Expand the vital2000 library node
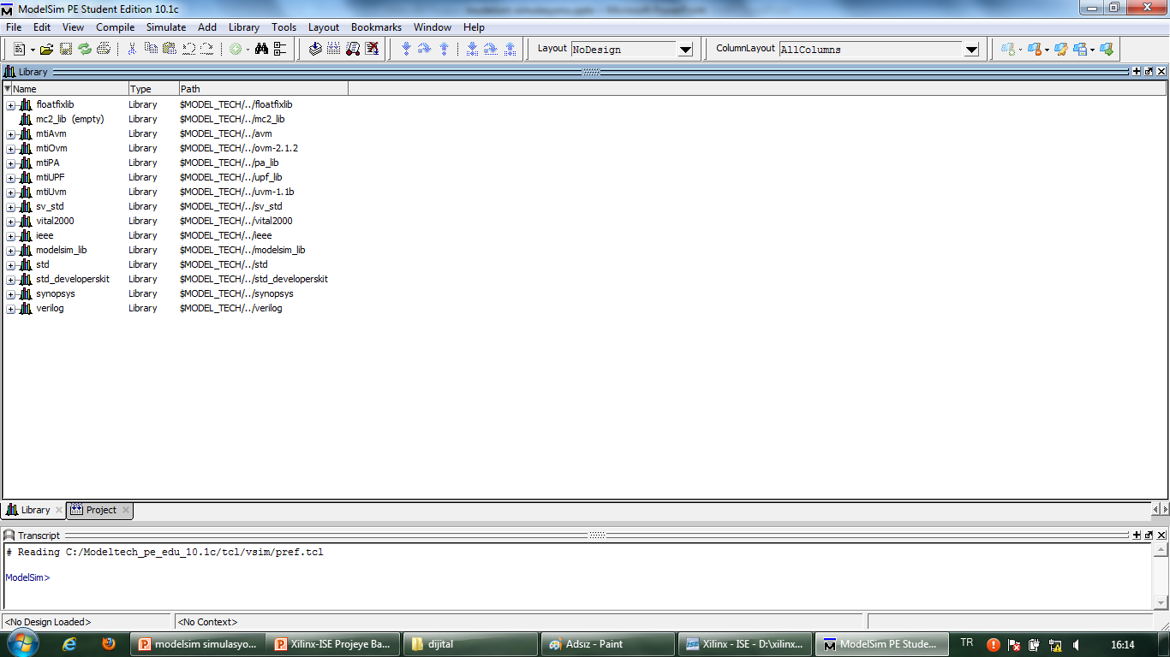The image size is (1170, 657). click(10, 222)
